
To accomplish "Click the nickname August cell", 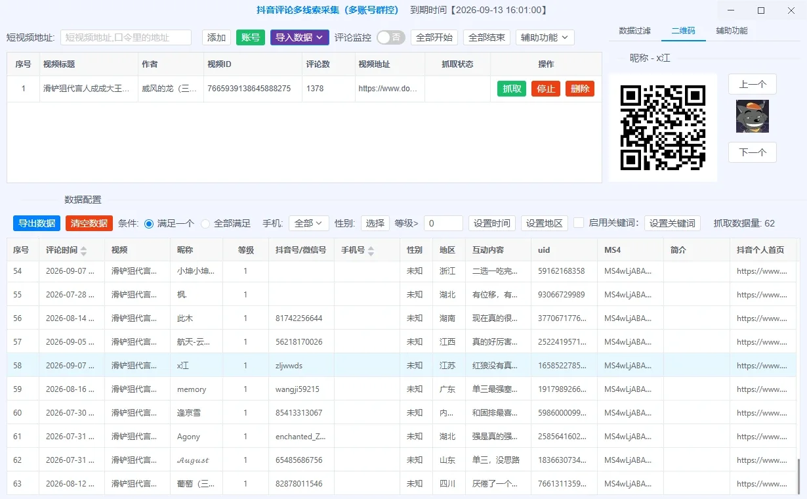I will pyautogui.click(x=196, y=460).
